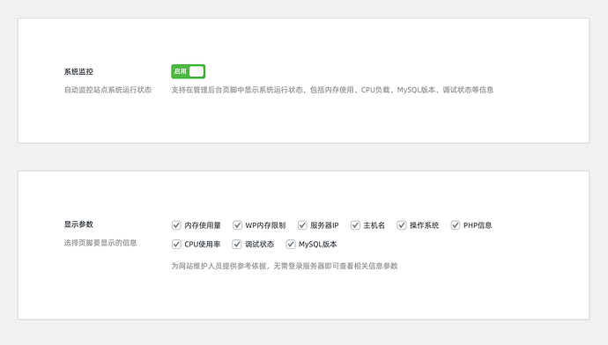Uncheck the 调试状态 checkbox
The image size is (608, 345).
pos(236,244)
